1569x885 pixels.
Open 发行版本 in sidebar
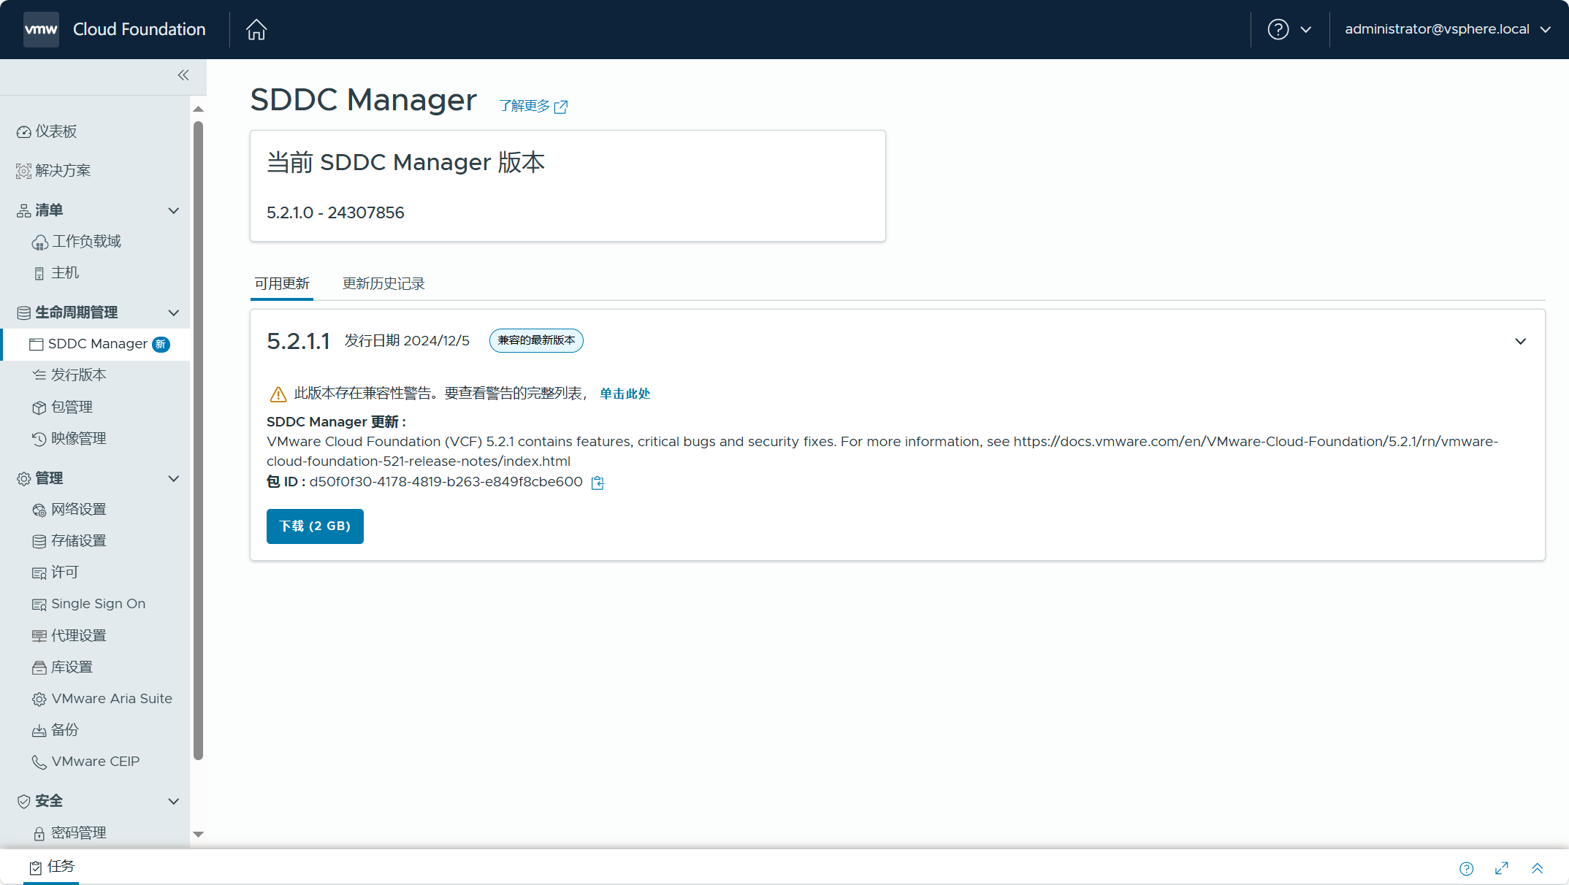tap(69, 375)
